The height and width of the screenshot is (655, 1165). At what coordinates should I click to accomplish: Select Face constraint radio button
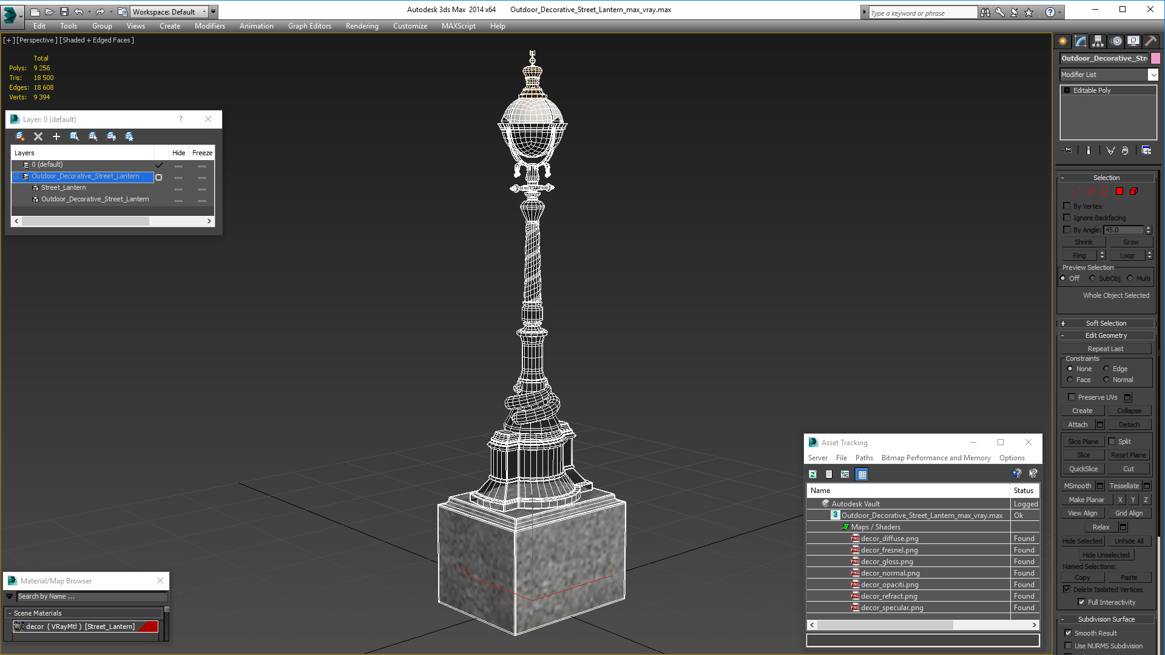1070,380
